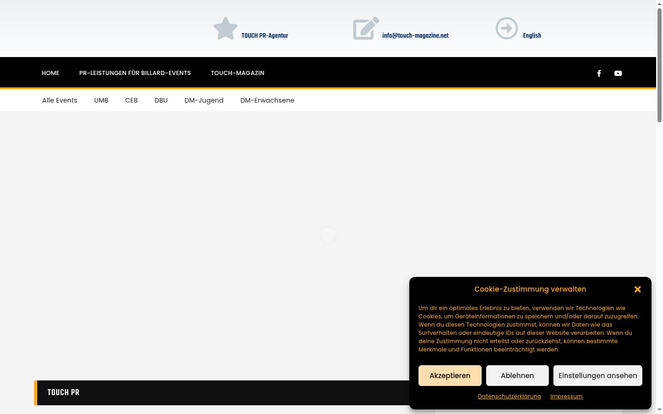Close the cookie consent dialog
The height and width of the screenshot is (414, 663).
[x=638, y=289]
